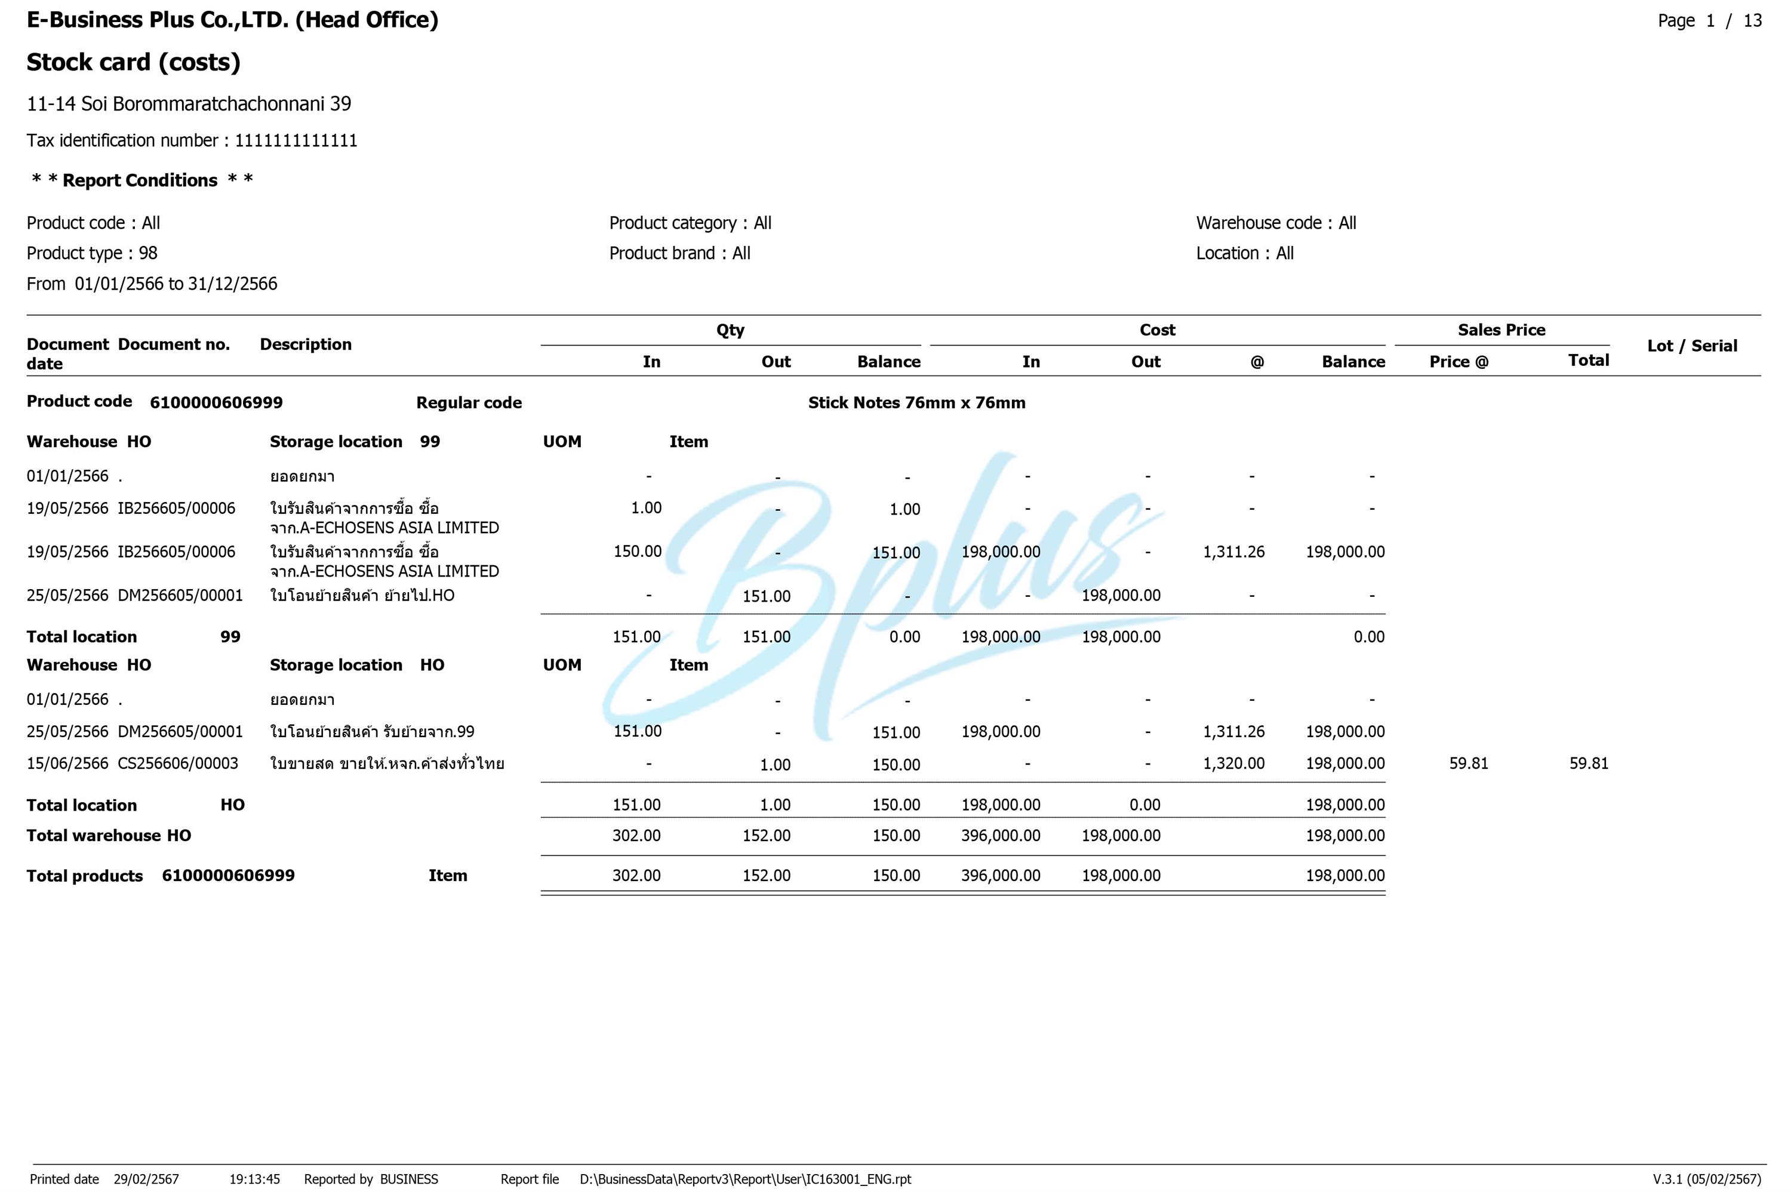Screen dimensions: 1791x1192
Task: Click the 'Qty' group header
Action: tap(730, 330)
